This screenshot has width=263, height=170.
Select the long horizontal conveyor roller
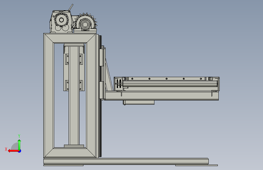tap(170, 84)
